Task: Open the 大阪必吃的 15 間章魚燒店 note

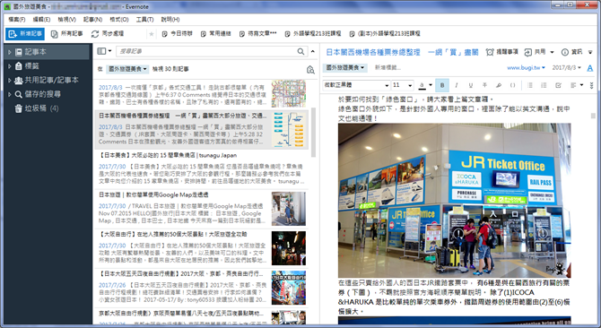Action: click(201, 169)
